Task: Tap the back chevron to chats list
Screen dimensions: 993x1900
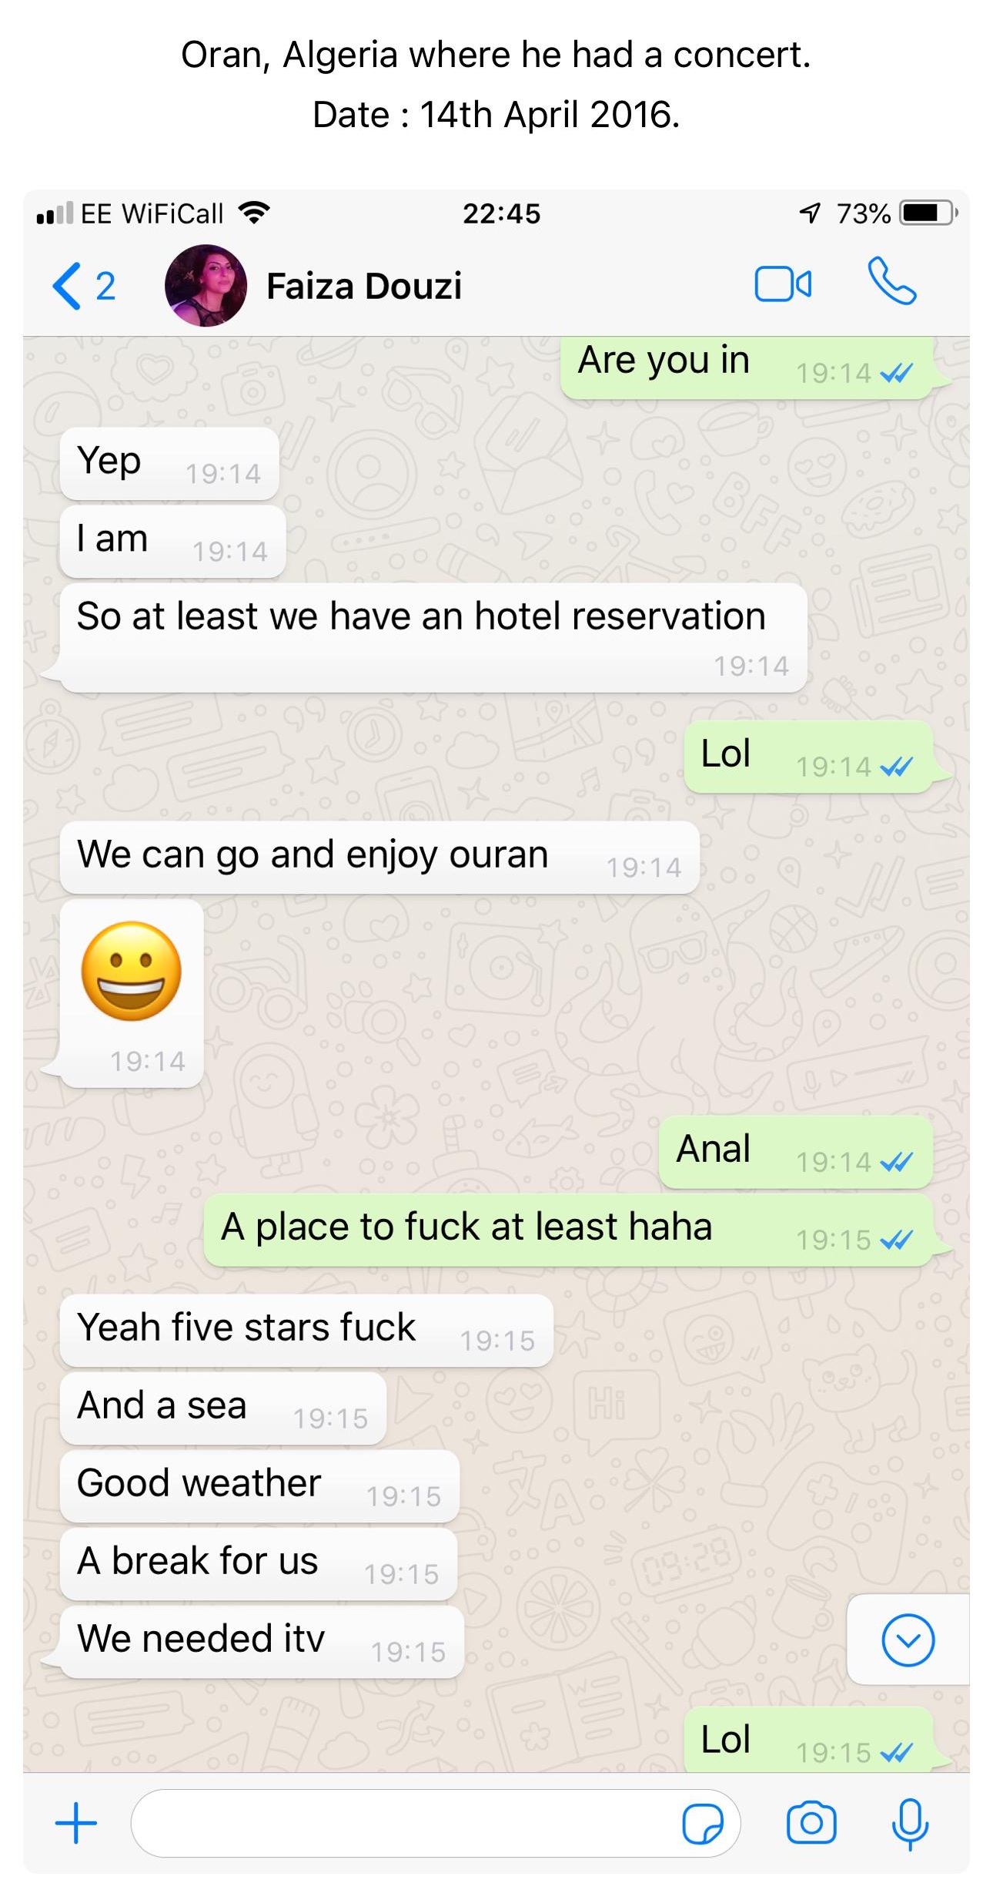Action: click(66, 286)
